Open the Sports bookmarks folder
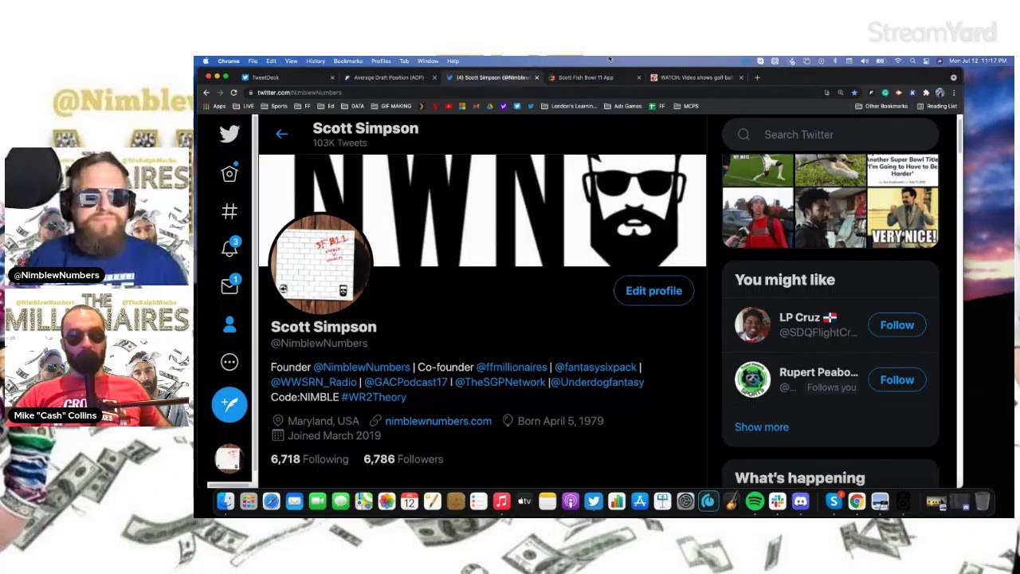 pos(274,106)
